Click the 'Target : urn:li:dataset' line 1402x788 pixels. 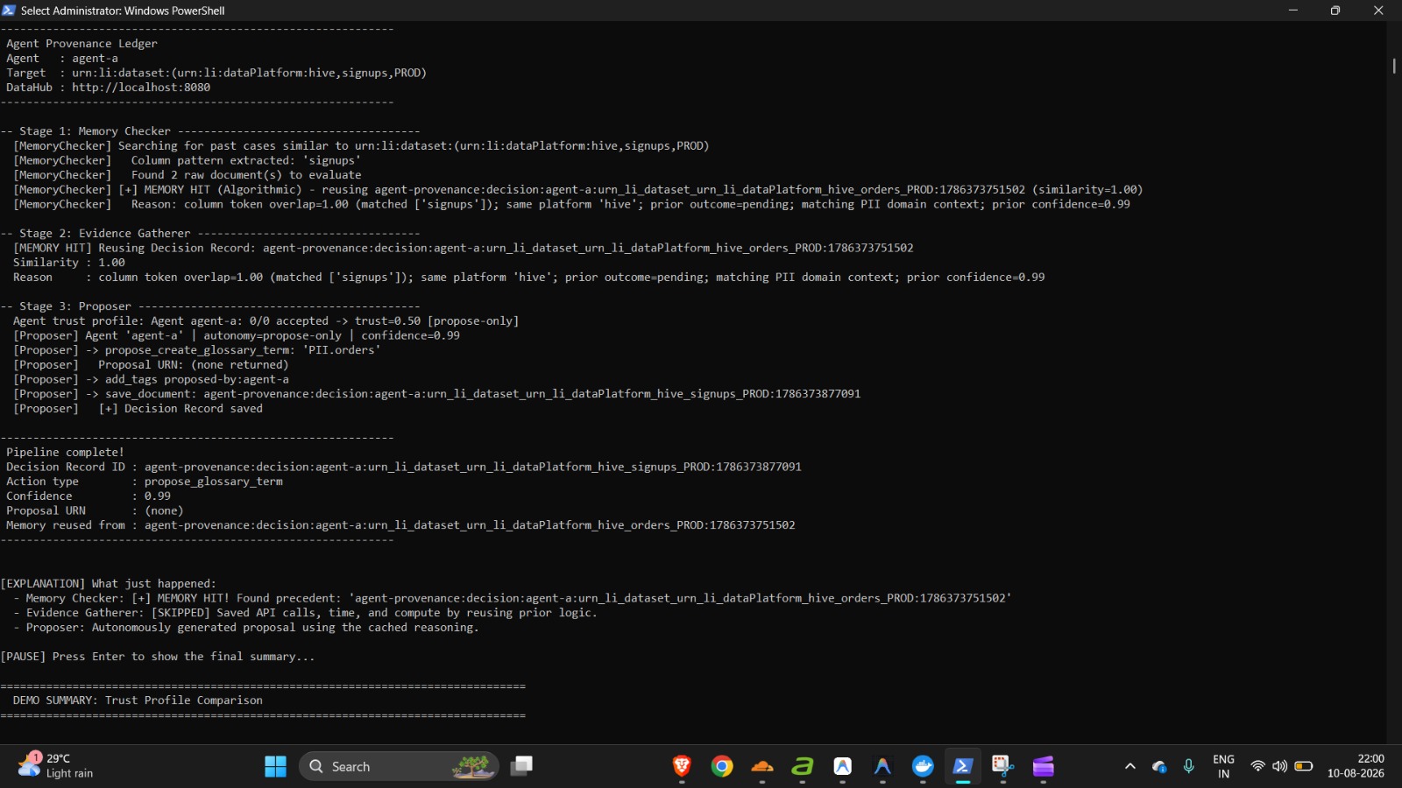pyautogui.click(x=216, y=73)
